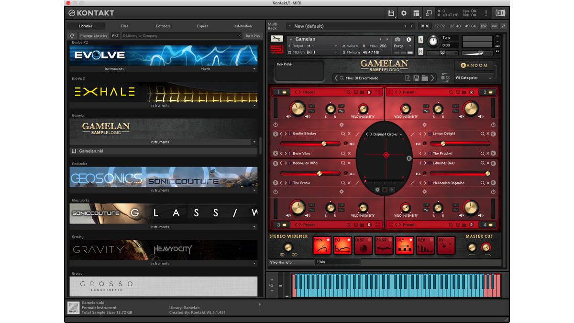Screen dimensions: 574x323
Task: Click the DIST distortion effect icon
Action: point(363,245)
